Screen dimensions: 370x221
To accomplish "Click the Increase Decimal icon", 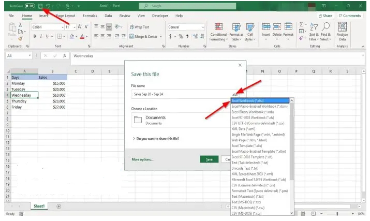I will 196,36.
